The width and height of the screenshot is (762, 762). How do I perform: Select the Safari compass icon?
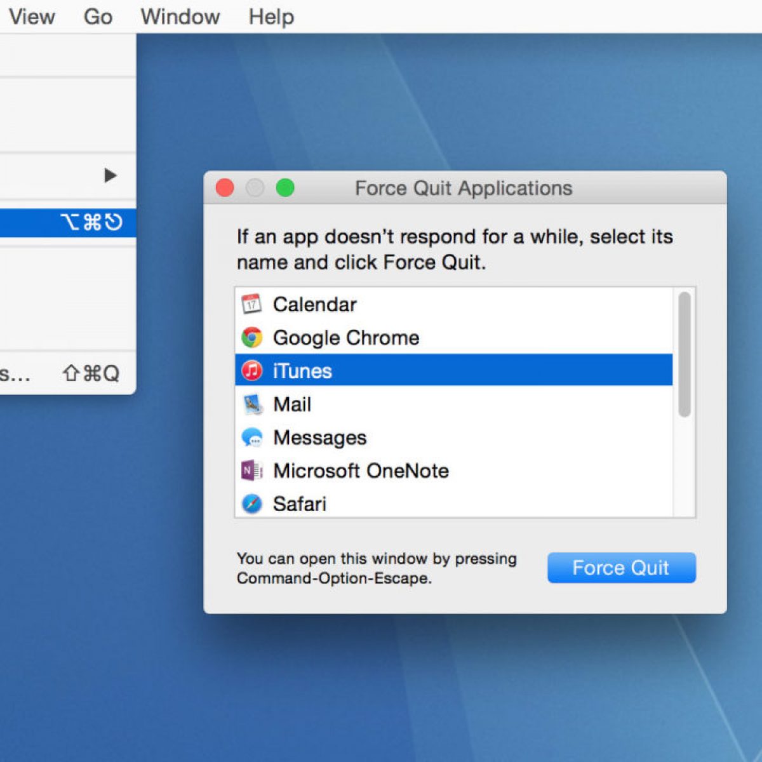[252, 504]
